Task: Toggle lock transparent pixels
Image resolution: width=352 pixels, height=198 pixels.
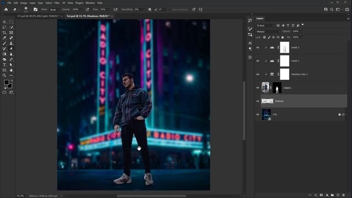Action: [x=265, y=37]
